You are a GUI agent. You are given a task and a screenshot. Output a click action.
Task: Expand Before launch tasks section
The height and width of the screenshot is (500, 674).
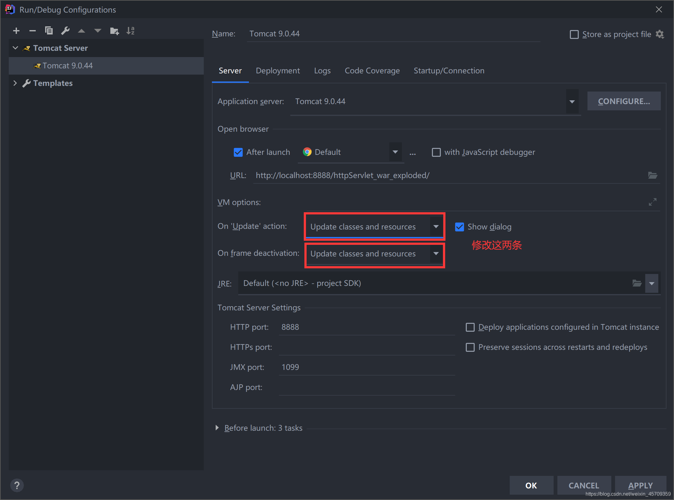(x=217, y=428)
